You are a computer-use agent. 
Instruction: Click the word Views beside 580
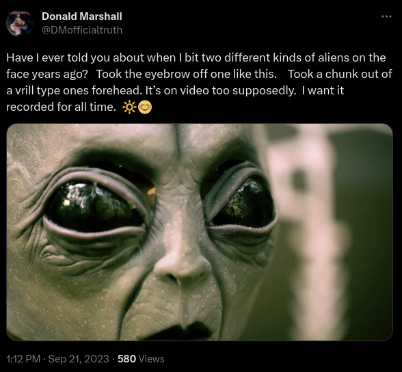(x=151, y=359)
